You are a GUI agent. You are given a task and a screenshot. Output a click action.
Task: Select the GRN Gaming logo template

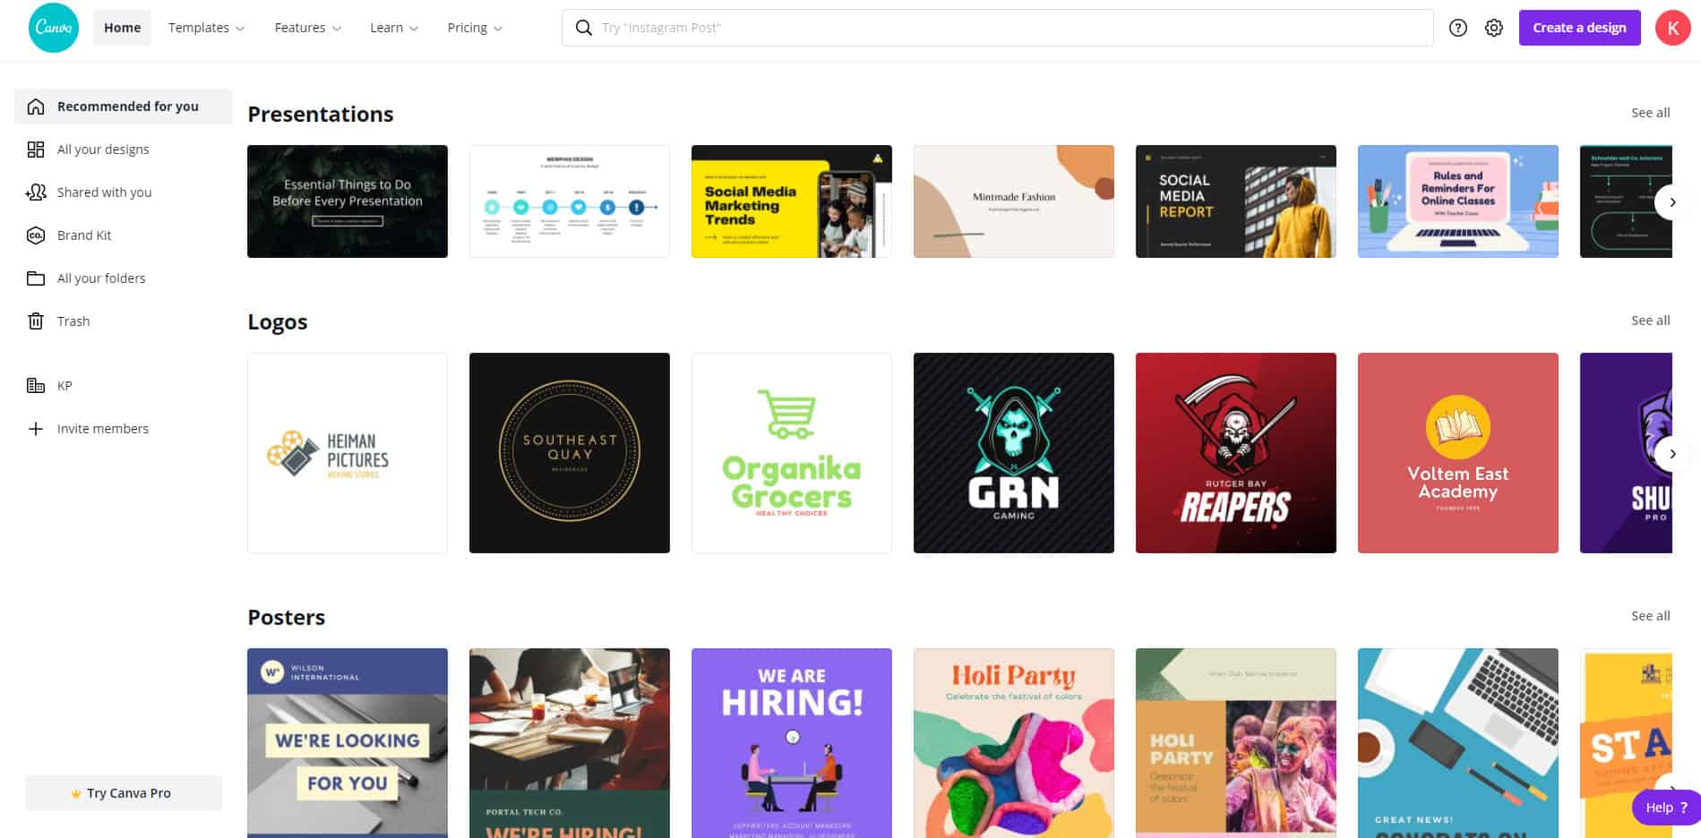pyautogui.click(x=1014, y=453)
